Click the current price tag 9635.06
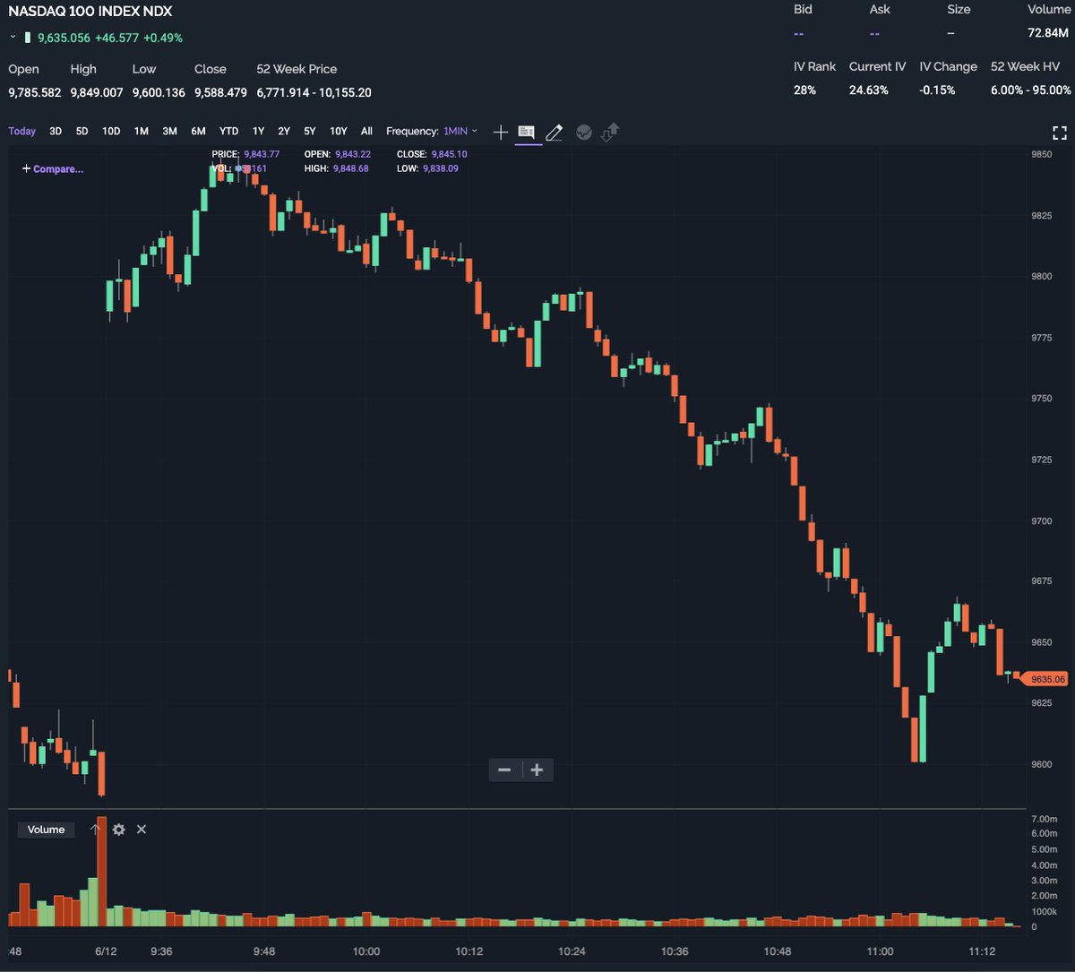 tap(1045, 679)
